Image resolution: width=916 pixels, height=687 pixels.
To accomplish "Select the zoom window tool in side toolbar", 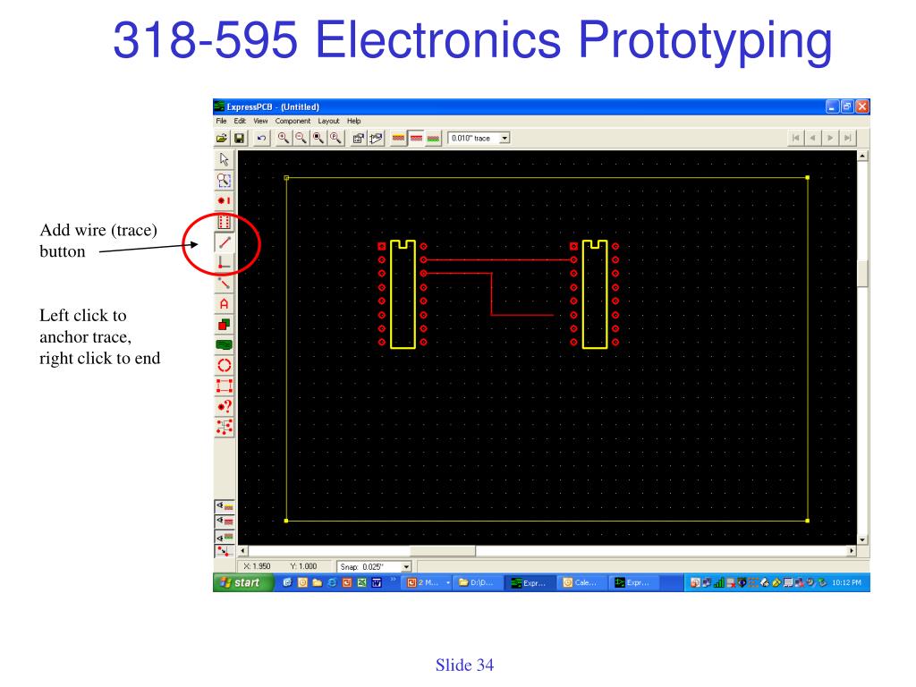I will 225,180.
